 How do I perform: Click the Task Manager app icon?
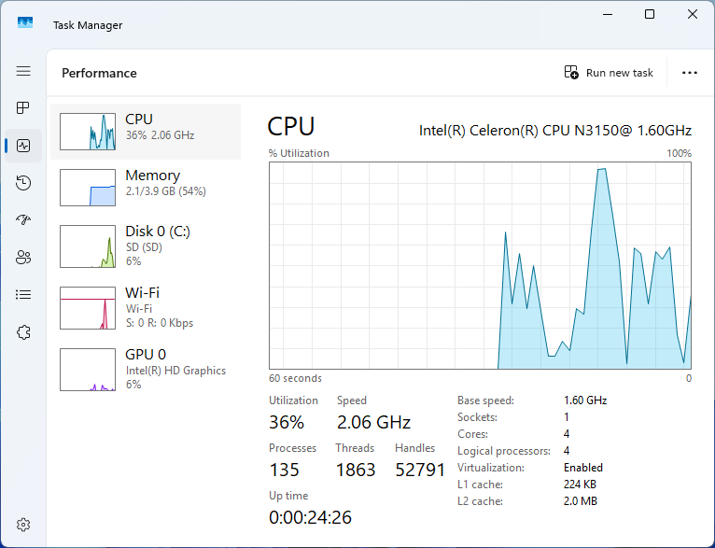click(x=25, y=22)
